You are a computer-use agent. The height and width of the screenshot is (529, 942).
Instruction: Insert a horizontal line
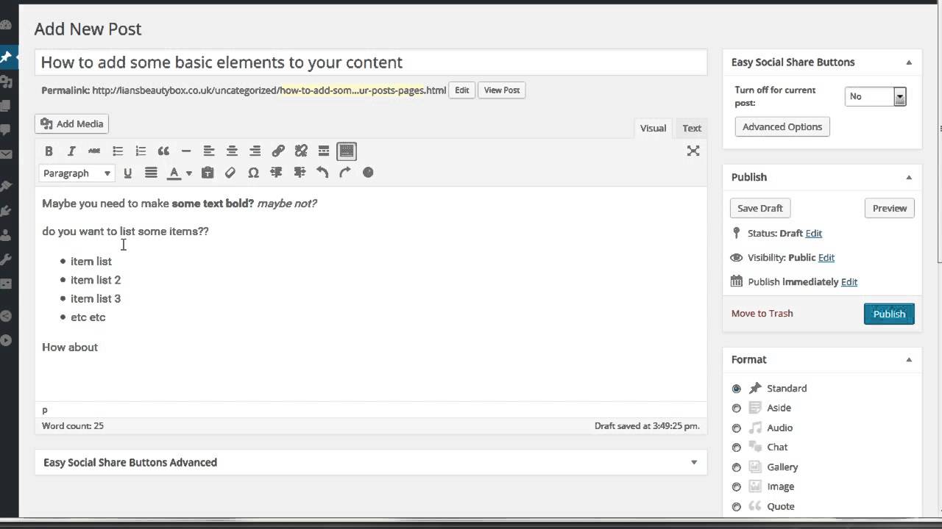tap(186, 151)
